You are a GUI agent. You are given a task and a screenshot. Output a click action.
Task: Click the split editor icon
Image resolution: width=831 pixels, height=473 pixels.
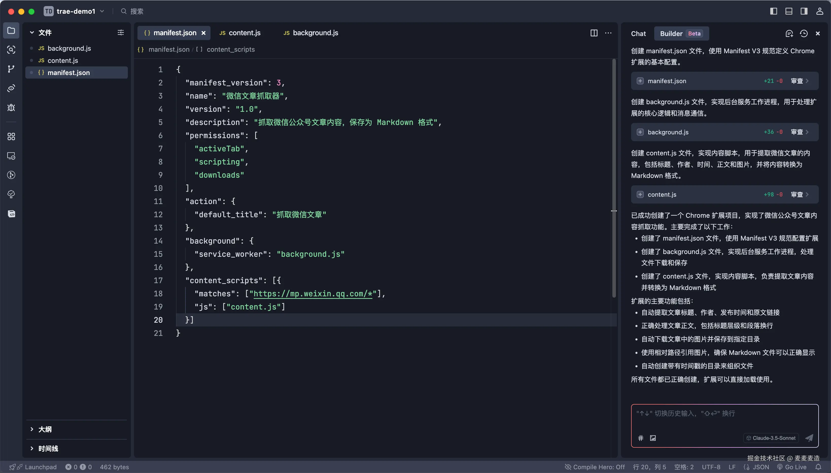pos(594,33)
